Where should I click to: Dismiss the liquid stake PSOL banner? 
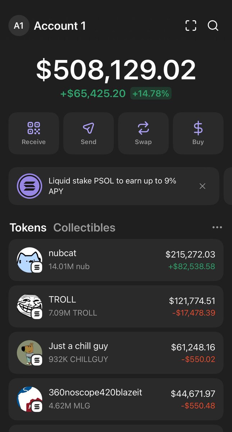203,186
